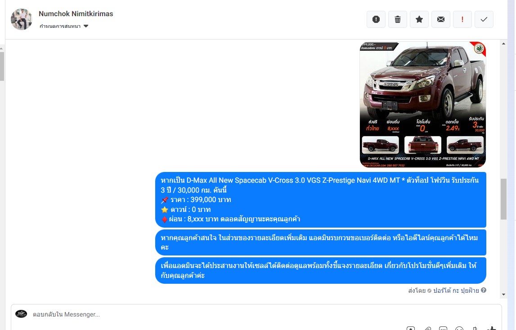
Task: Open sender name ปอร์โต้ กะ ปุยฝ้าย
Action: tap(456, 290)
